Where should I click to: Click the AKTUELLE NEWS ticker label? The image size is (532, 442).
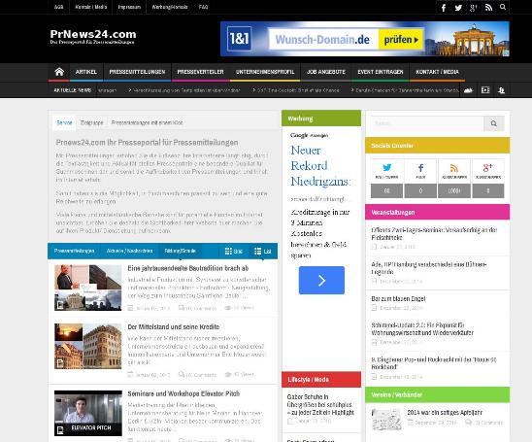72,90
